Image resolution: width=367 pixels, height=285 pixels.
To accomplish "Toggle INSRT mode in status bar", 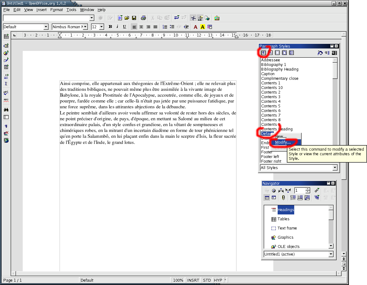I will (x=193, y=280).
